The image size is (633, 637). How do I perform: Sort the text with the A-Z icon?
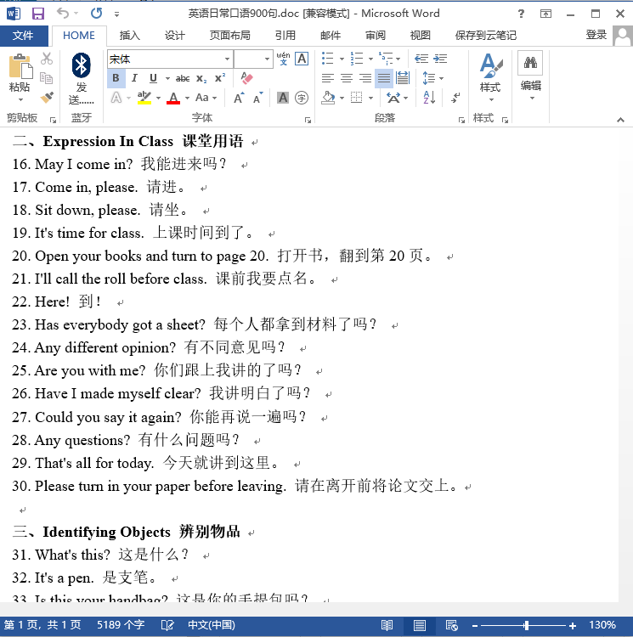pos(429,98)
